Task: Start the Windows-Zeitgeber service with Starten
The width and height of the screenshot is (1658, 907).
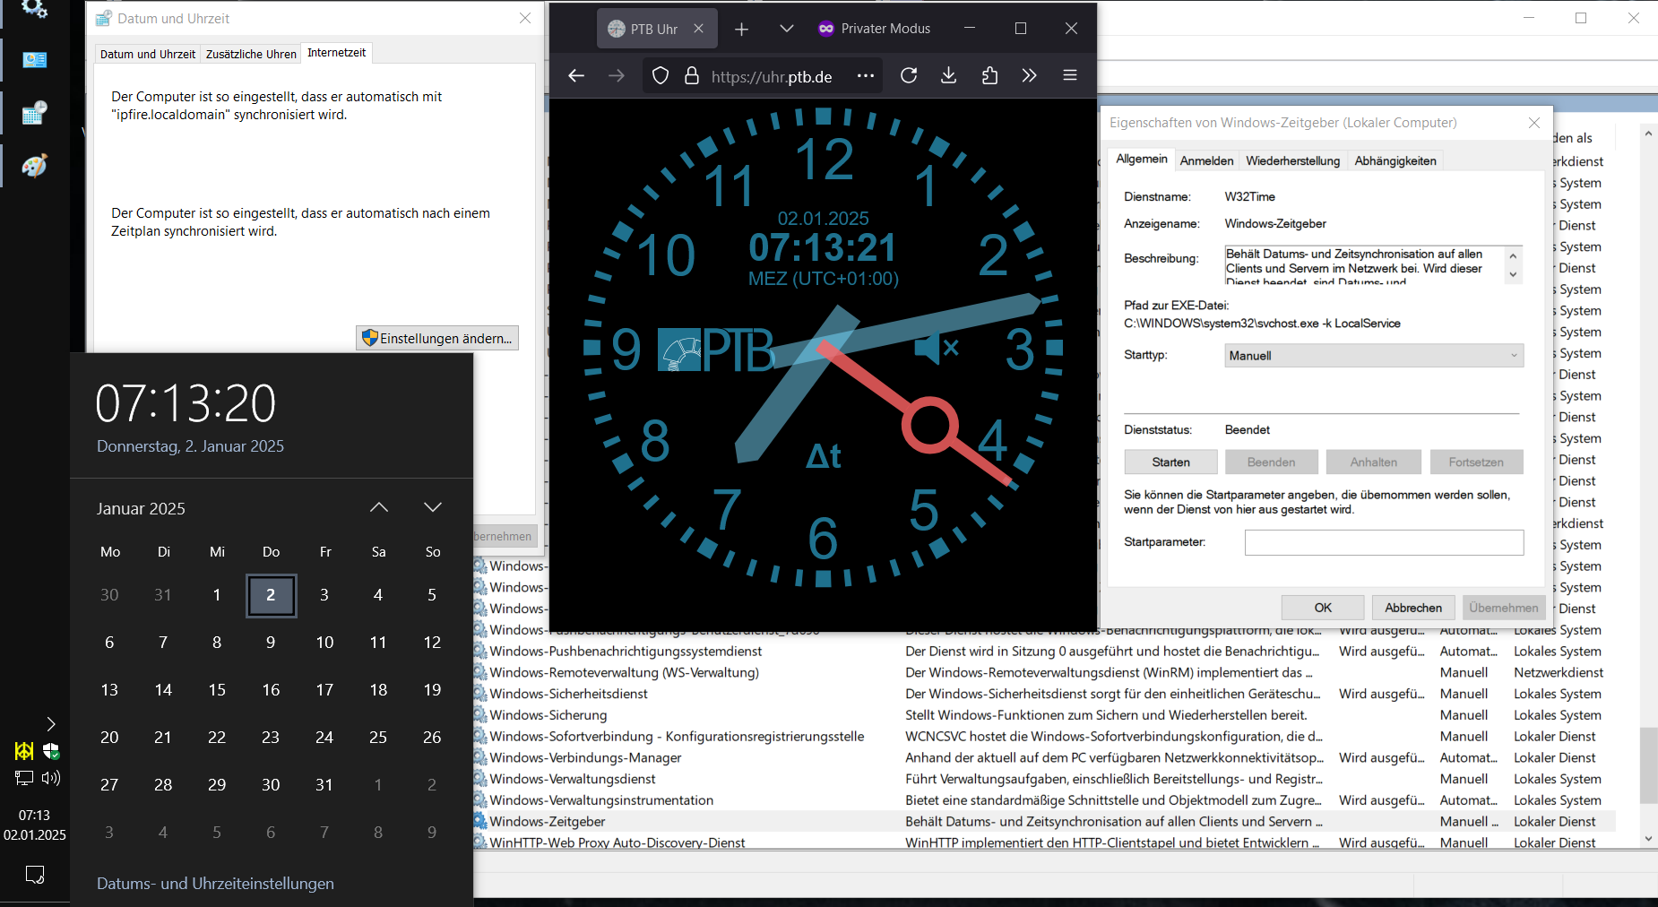Action: pos(1170,462)
